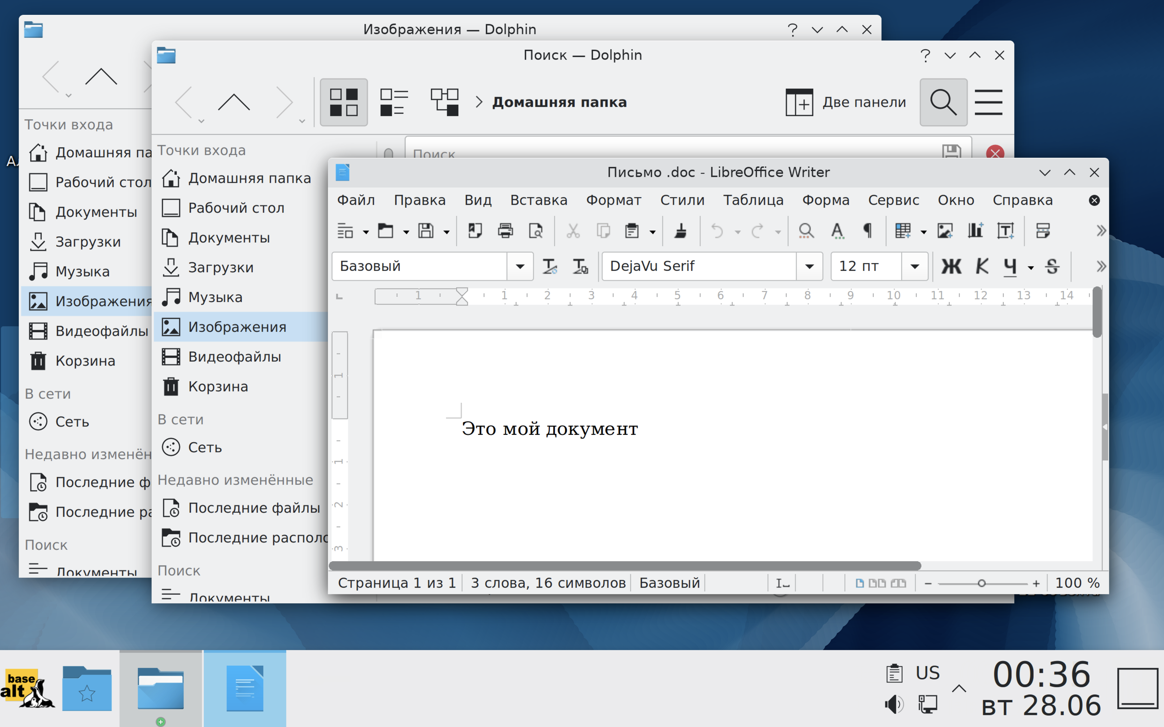Click the Cut scissors icon in Writer
Screen dimensions: 1164x727
pos(573,231)
